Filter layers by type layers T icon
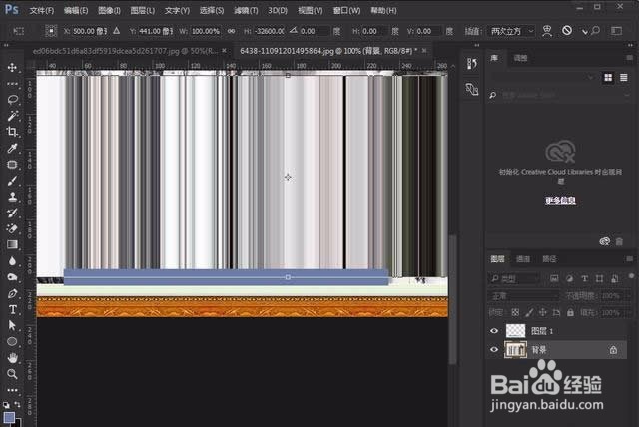Viewport: 639px width, 427px height. 585,278
